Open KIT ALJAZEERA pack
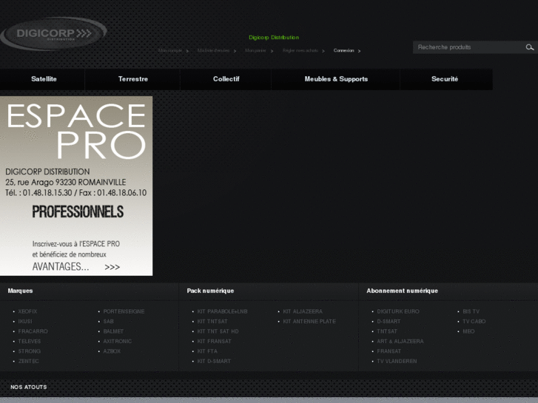The image size is (538, 403). (303, 311)
